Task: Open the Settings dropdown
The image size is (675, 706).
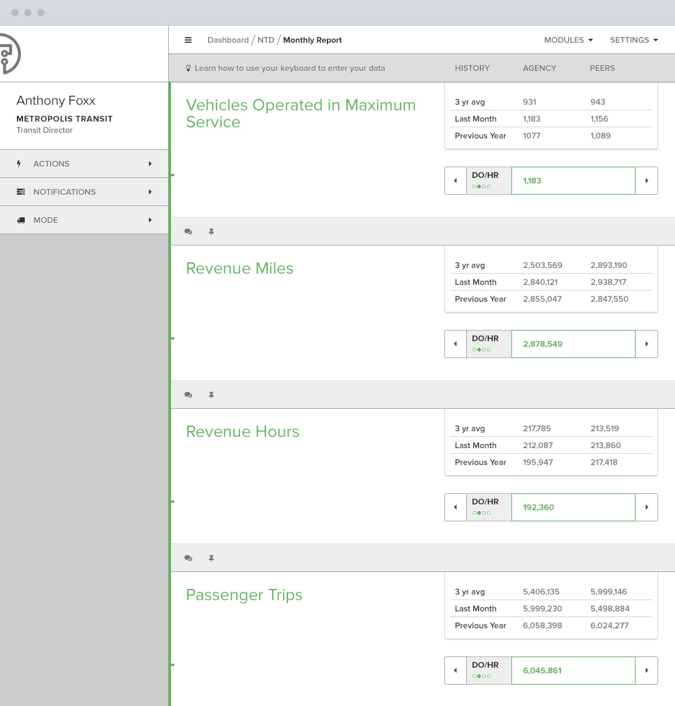Action: (634, 40)
